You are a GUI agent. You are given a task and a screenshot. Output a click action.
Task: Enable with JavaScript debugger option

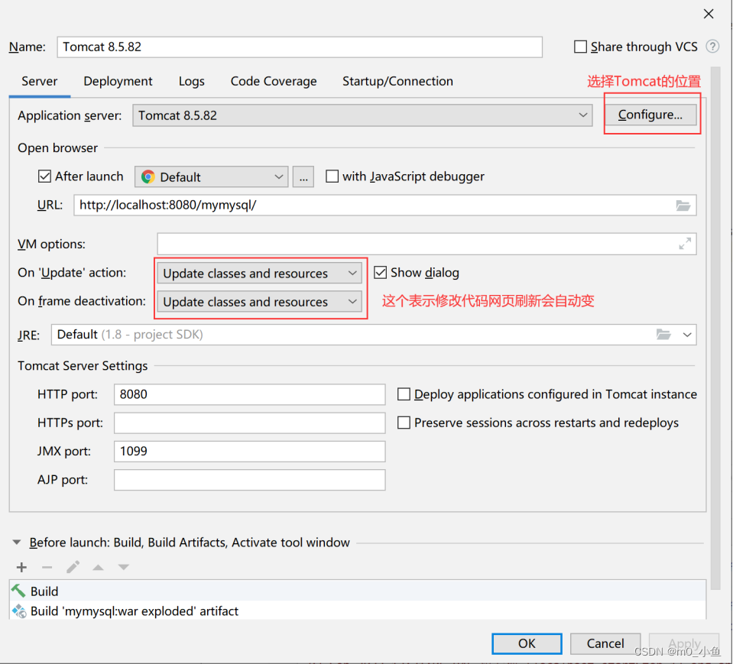click(332, 177)
